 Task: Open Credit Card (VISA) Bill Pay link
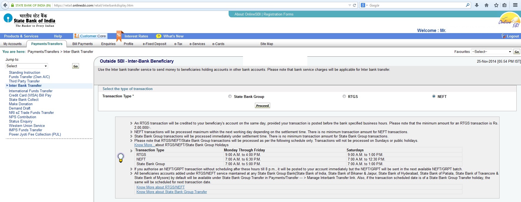pyautogui.click(x=30, y=95)
